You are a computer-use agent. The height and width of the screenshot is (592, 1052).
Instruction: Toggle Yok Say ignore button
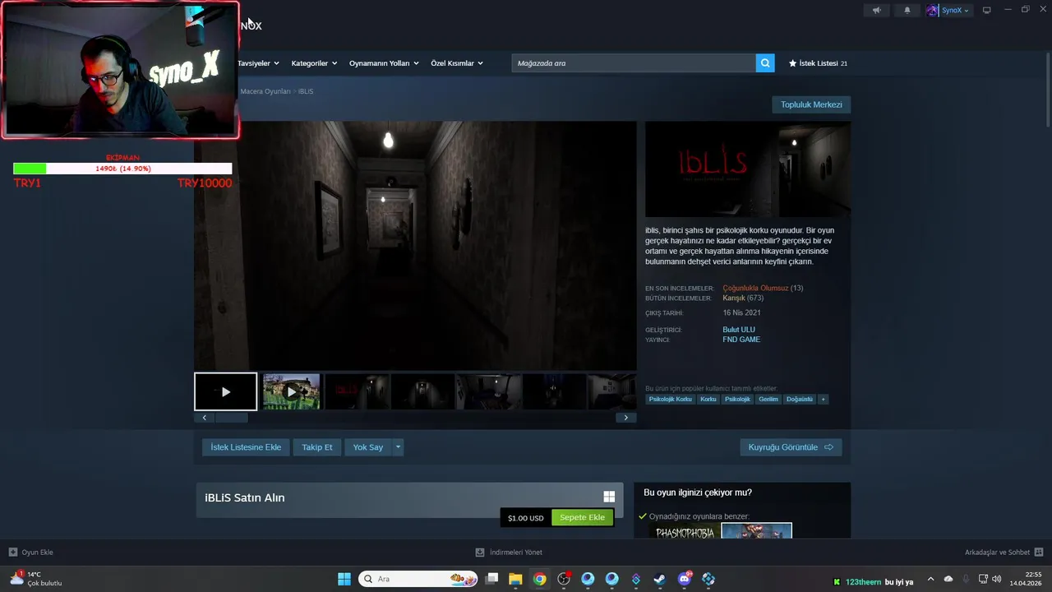(x=368, y=447)
